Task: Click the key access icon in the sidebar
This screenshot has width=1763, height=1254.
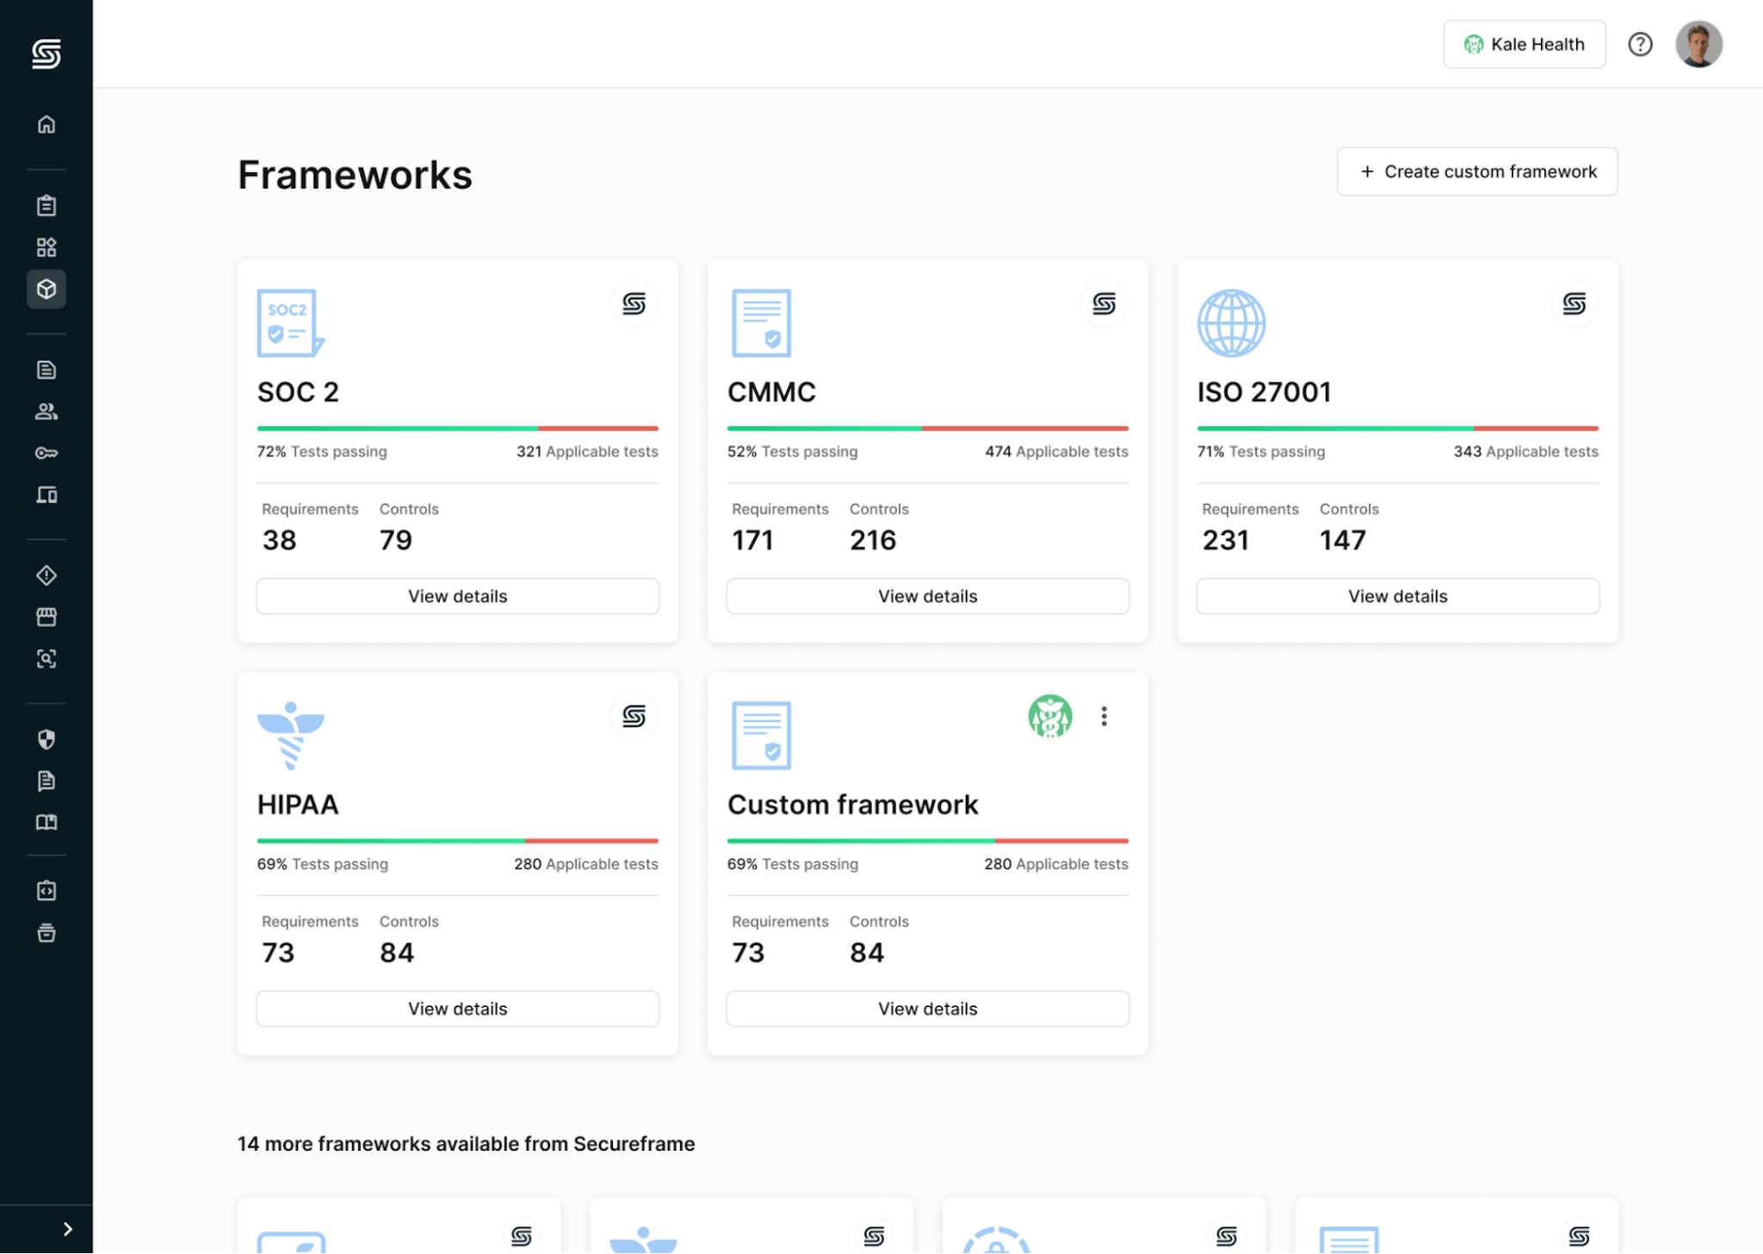Action: 46,453
